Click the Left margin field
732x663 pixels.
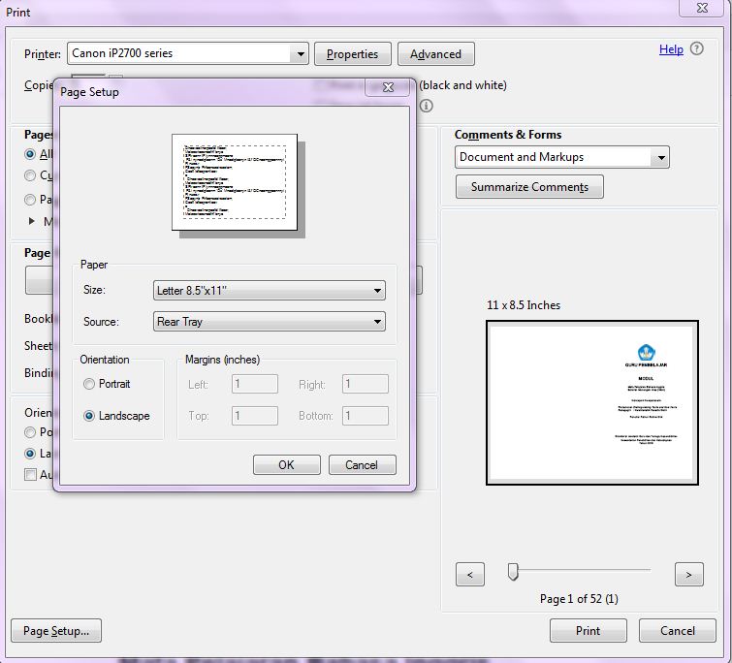point(255,384)
